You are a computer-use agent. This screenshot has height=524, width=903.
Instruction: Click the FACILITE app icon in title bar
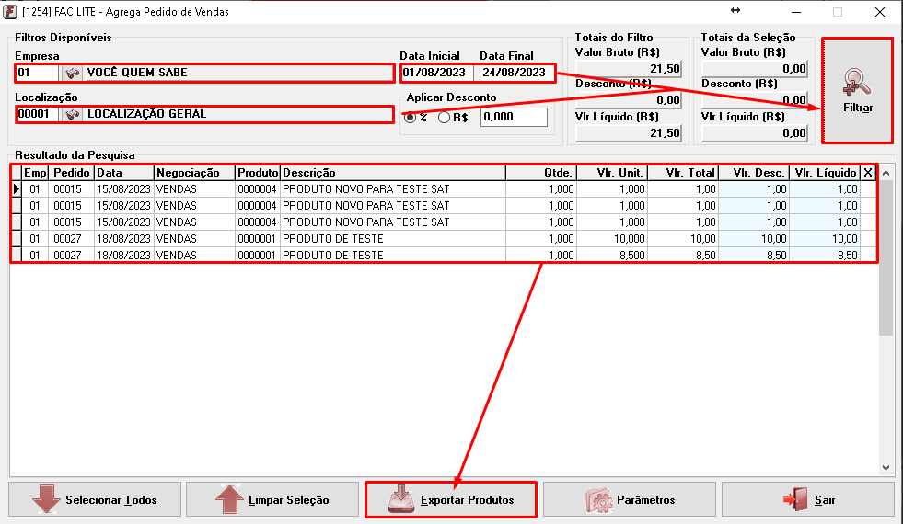click(x=10, y=12)
